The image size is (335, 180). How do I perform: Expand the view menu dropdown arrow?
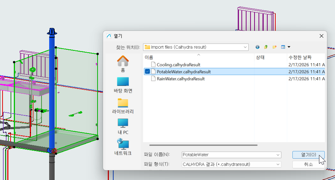pos(289,47)
